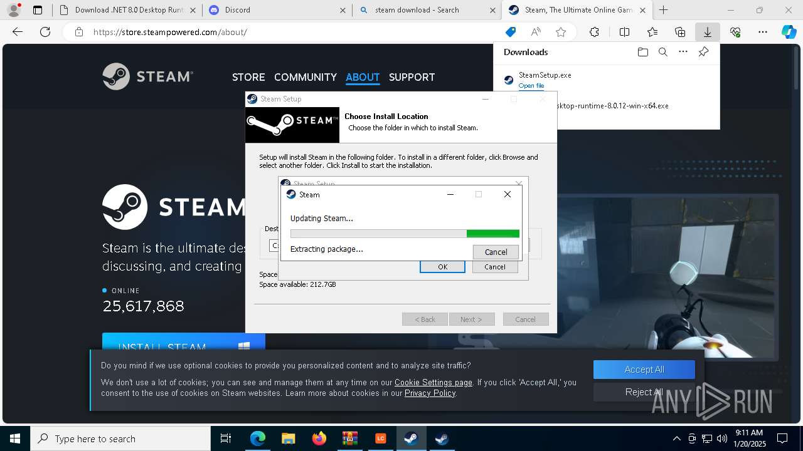This screenshot has width=803, height=451.
Task: Click Open file under SteamSetup.exe
Action: coord(531,86)
